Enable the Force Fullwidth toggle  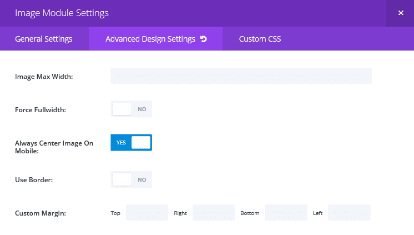click(131, 109)
